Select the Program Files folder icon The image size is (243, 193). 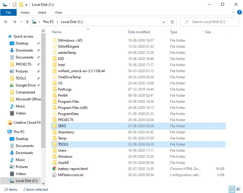54,101
